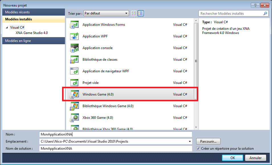
Task: Click the search magnifier icon
Action: pyautogui.click(x=265, y=13)
